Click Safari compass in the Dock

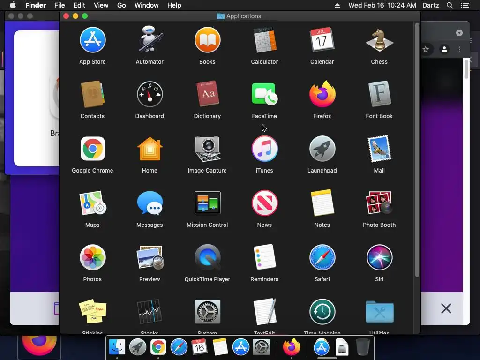179,347
